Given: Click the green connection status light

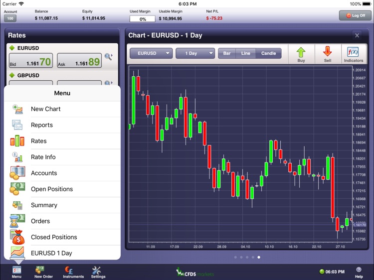Looking at the screenshot, I should click(x=322, y=272).
